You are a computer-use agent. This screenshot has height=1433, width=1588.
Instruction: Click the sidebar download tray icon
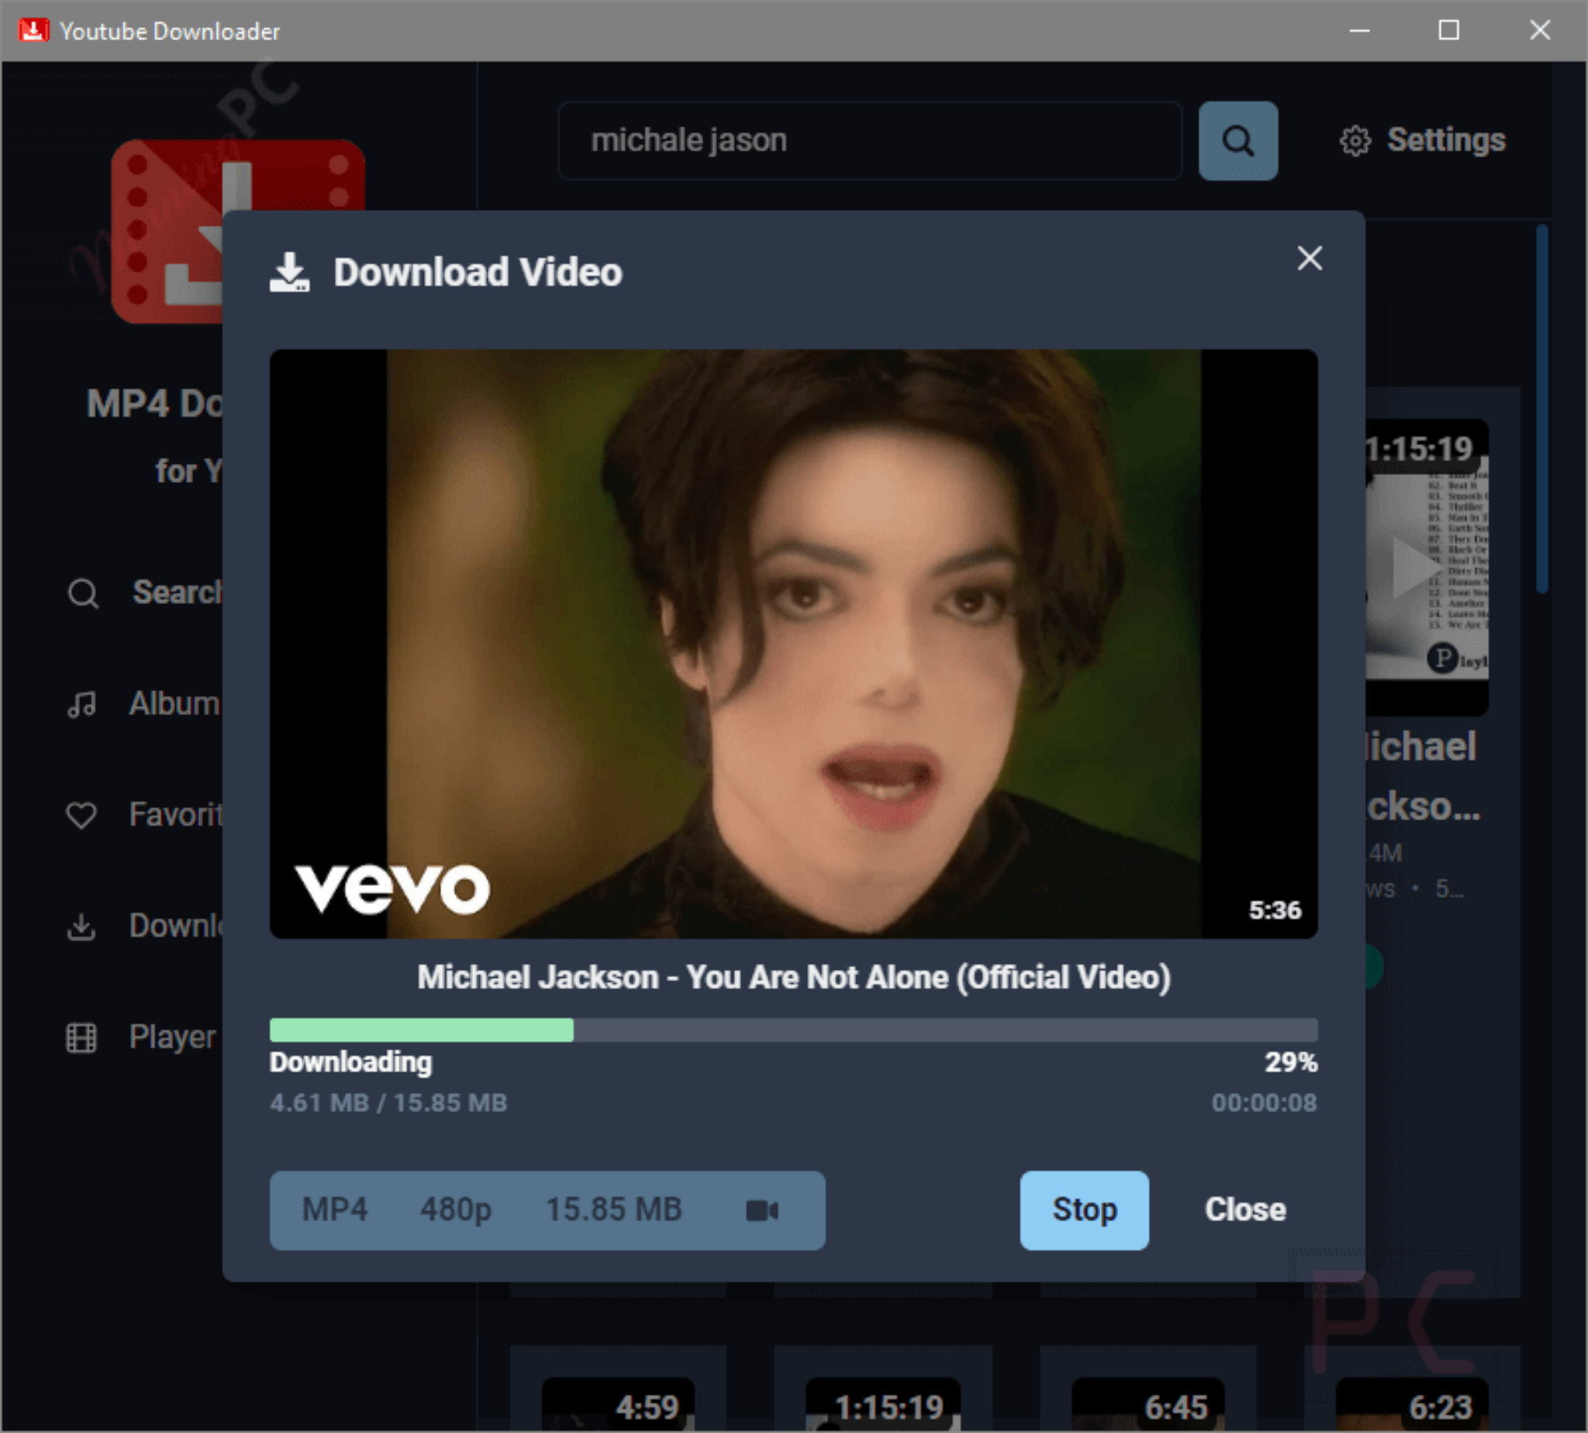pos(81,927)
